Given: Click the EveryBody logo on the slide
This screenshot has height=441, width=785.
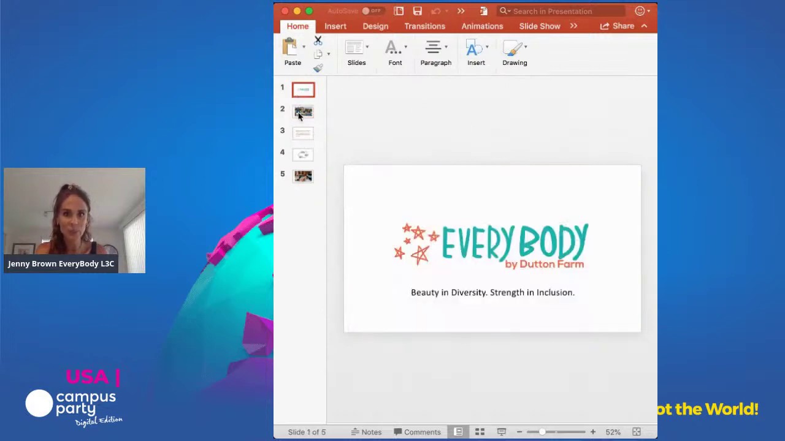Looking at the screenshot, I should click(x=491, y=245).
